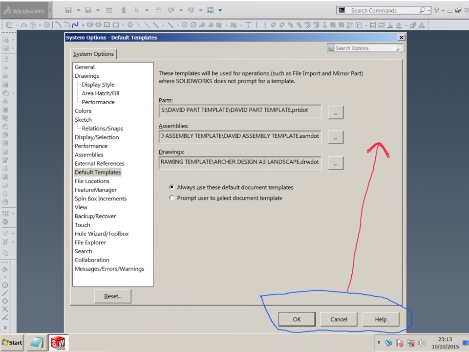
Task: Click OK to confirm system options
Action: [x=297, y=319]
